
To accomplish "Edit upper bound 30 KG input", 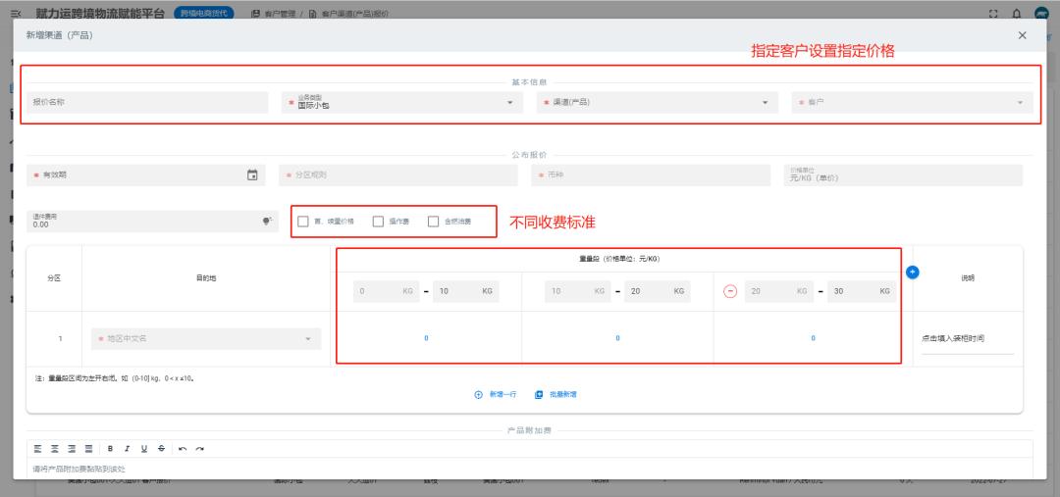I will [864, 291].
